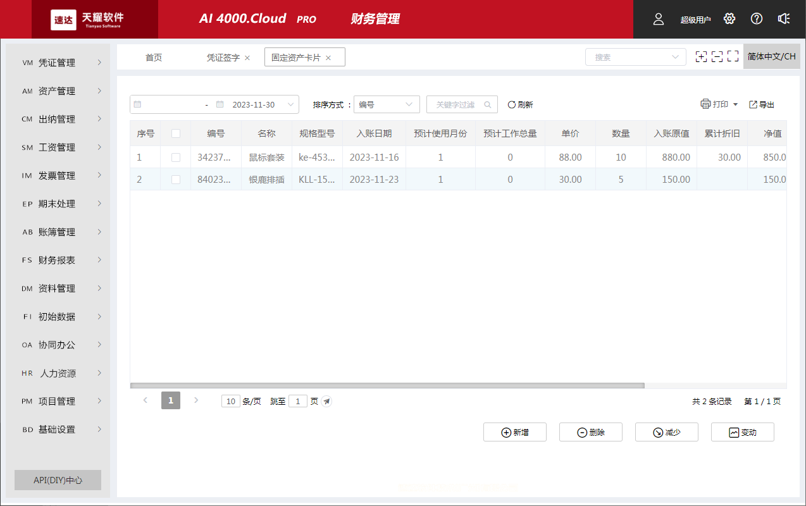The height and width of the screenshot is (506, 806).
Task: Click the 变动 button
Action: [742, 432]
